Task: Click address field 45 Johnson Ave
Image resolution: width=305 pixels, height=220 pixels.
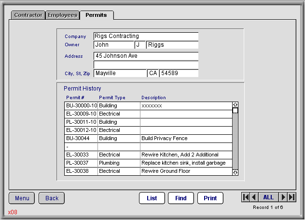Action: click(146, 56)
